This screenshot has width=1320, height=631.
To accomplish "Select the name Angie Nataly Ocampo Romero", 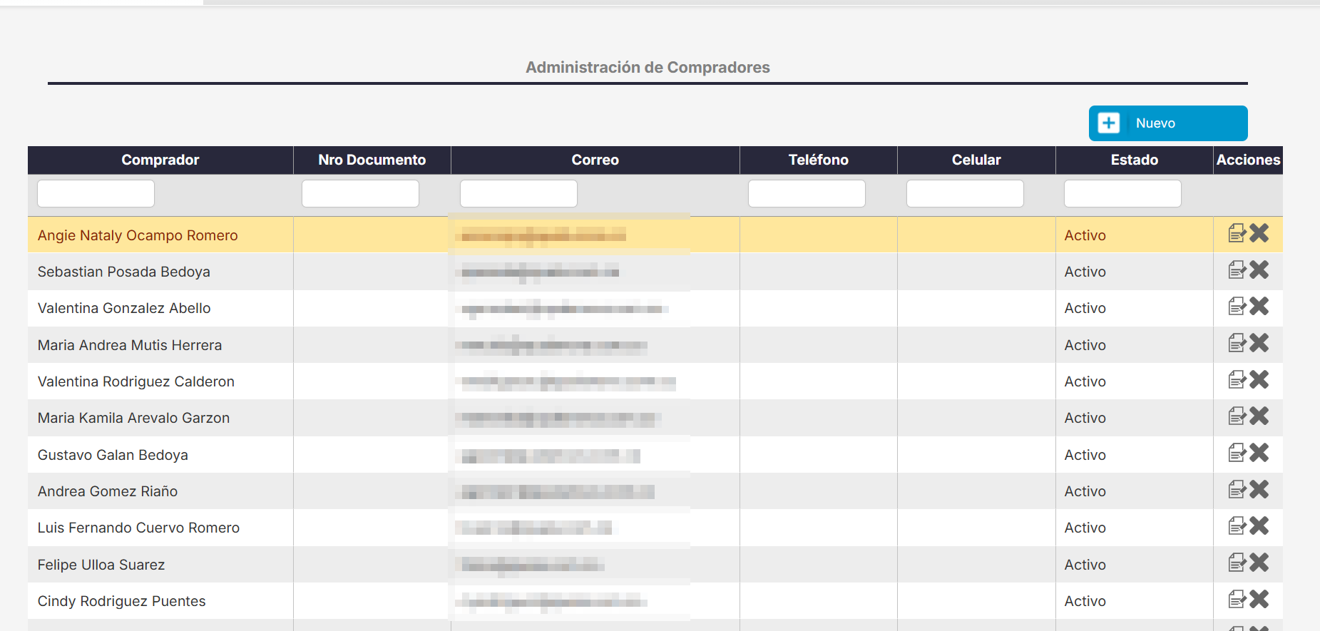I will tap(138, 235).
